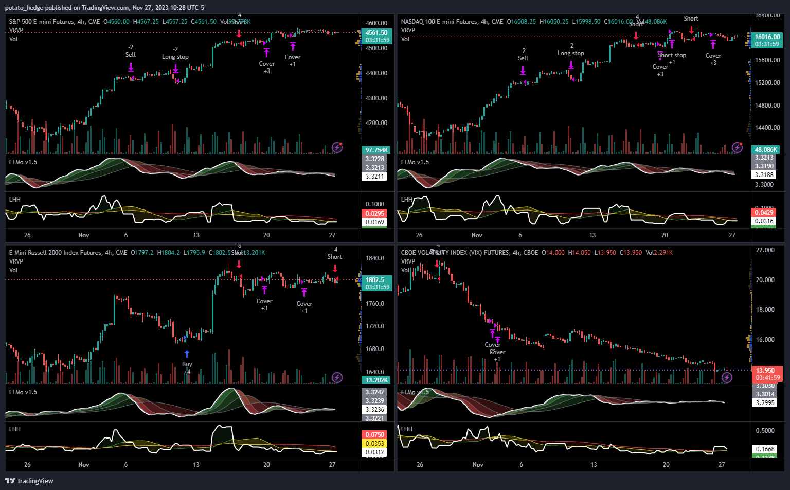Click the 3.3228 ELMo value label

[x=375, y=159]
